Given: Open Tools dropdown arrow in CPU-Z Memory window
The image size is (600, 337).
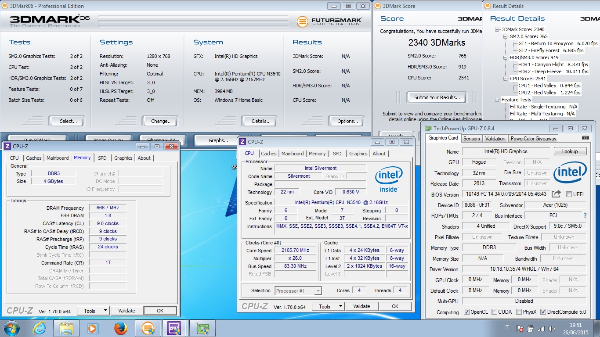Looking at the screenshot, I should (105, 311).
